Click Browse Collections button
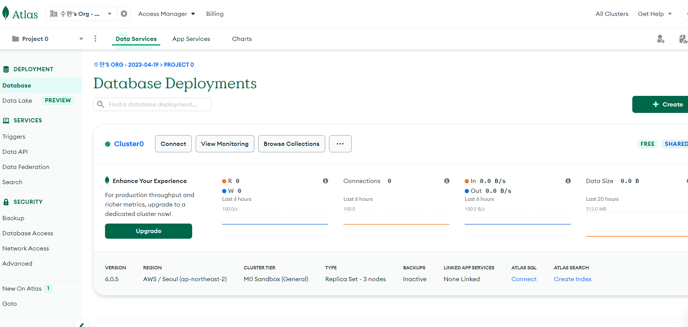Screen dimensions: 688x327 click(291, 144)
